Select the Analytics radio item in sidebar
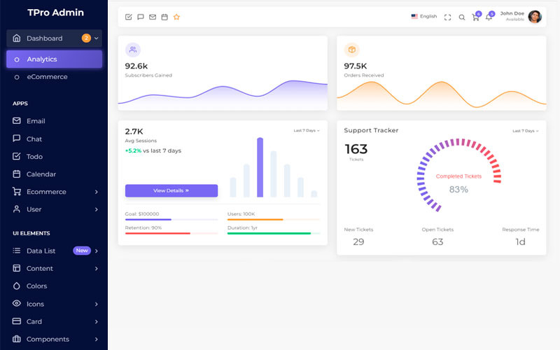Screen dimensions: 560x350 click(x=54, y=59)
